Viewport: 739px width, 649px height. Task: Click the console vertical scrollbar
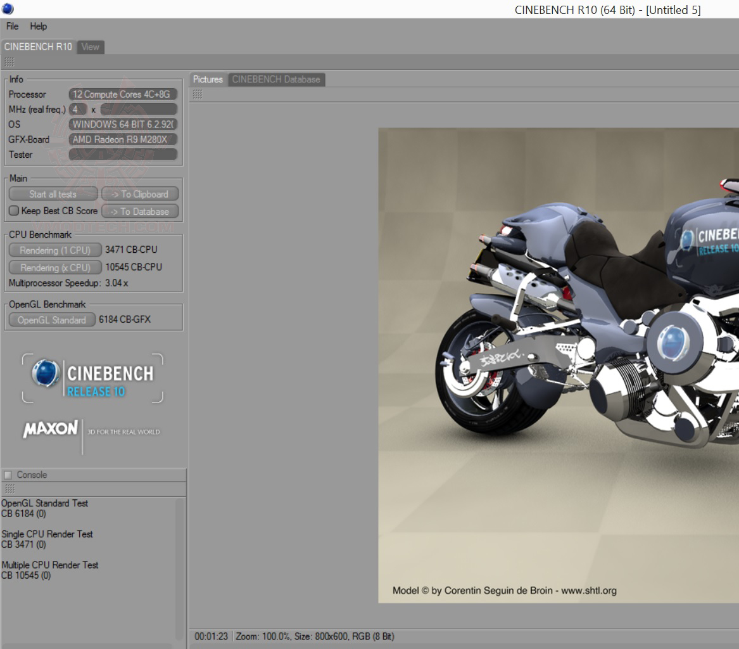point(179,569)
